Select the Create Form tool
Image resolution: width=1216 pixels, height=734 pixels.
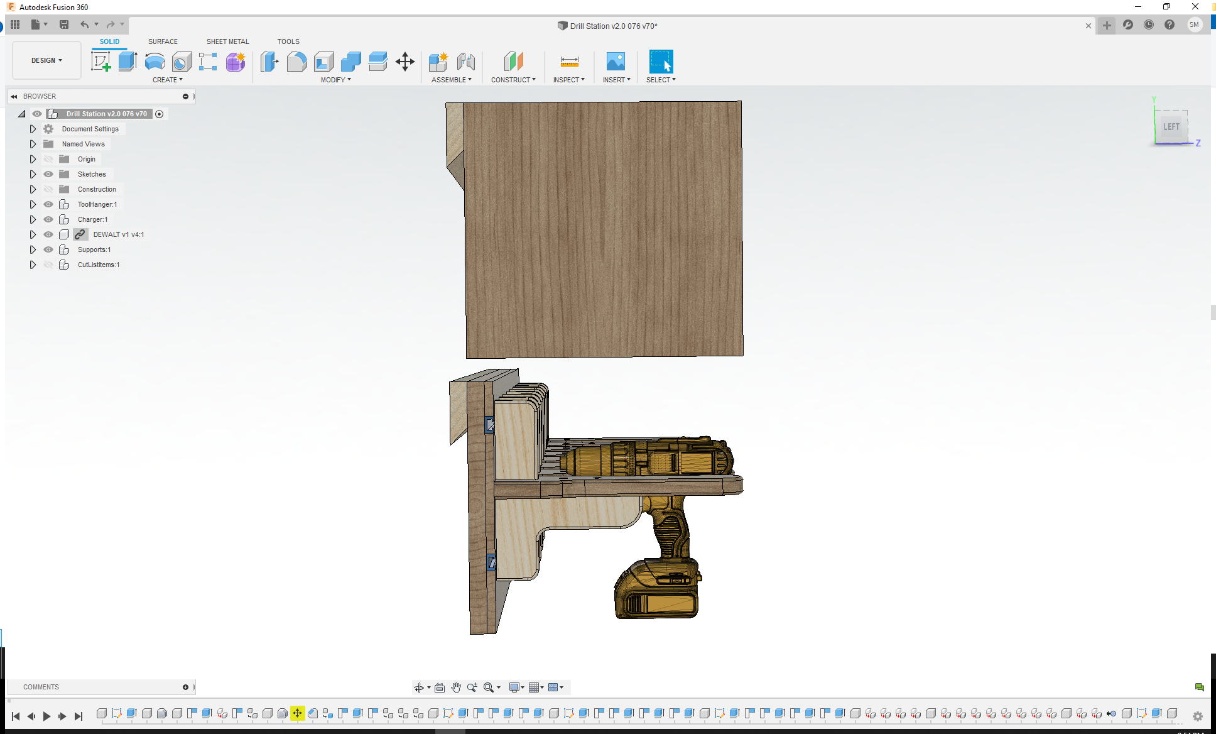tap(236, 62)
